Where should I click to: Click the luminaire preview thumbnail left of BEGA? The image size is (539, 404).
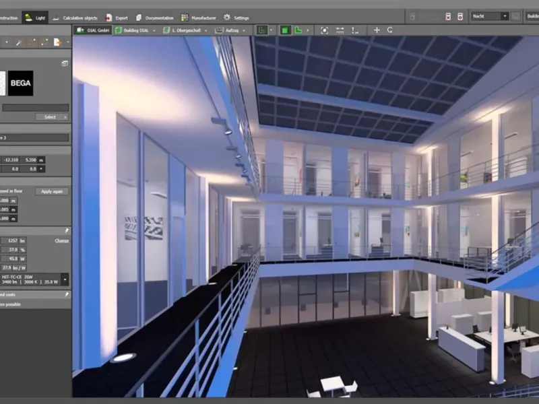[x=3, y=83]
